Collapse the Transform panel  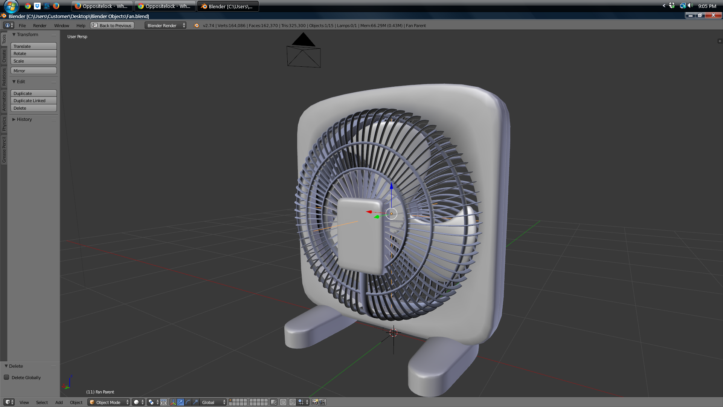pos(14,34)
